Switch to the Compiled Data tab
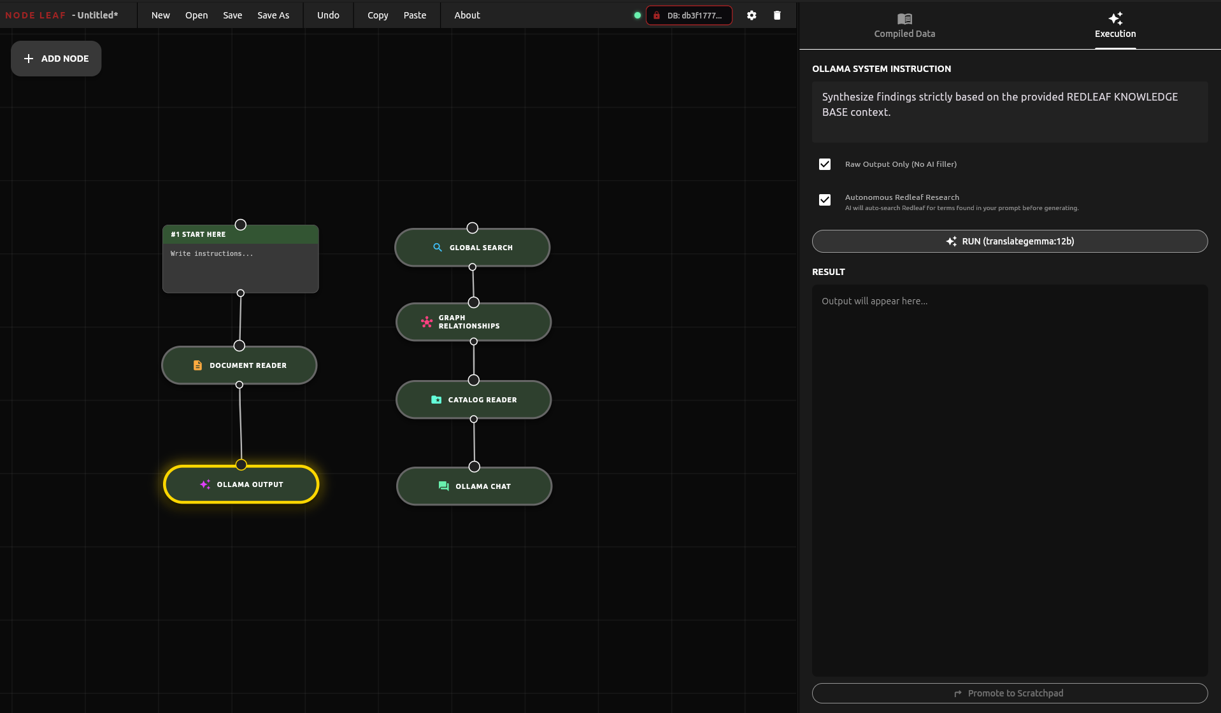 pyautogui.click(x=904, y=25)
